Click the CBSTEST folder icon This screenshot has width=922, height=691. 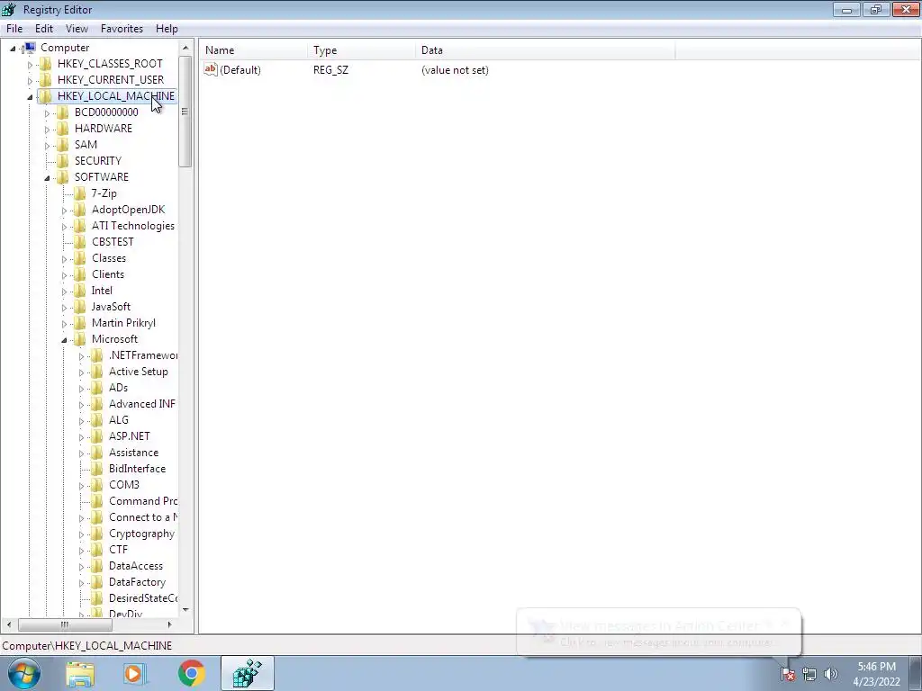point(80,242)
